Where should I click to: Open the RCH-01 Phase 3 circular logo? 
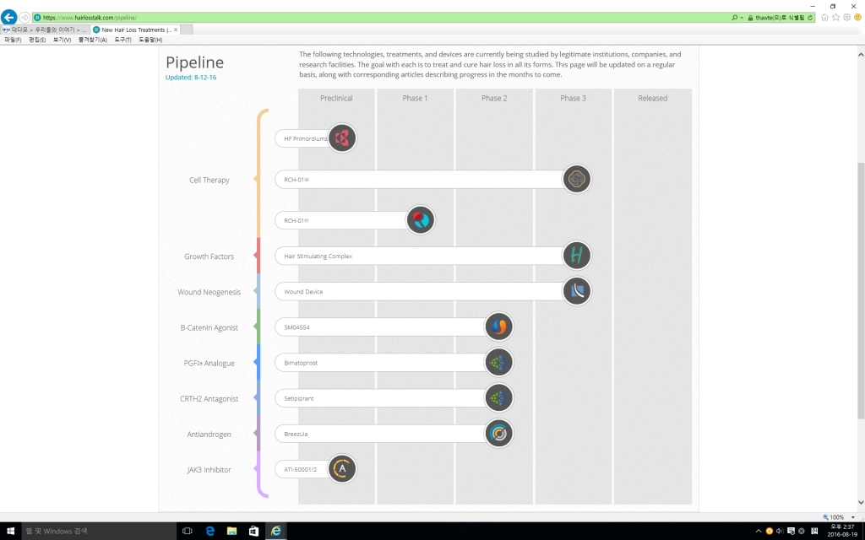coord(576,179)
